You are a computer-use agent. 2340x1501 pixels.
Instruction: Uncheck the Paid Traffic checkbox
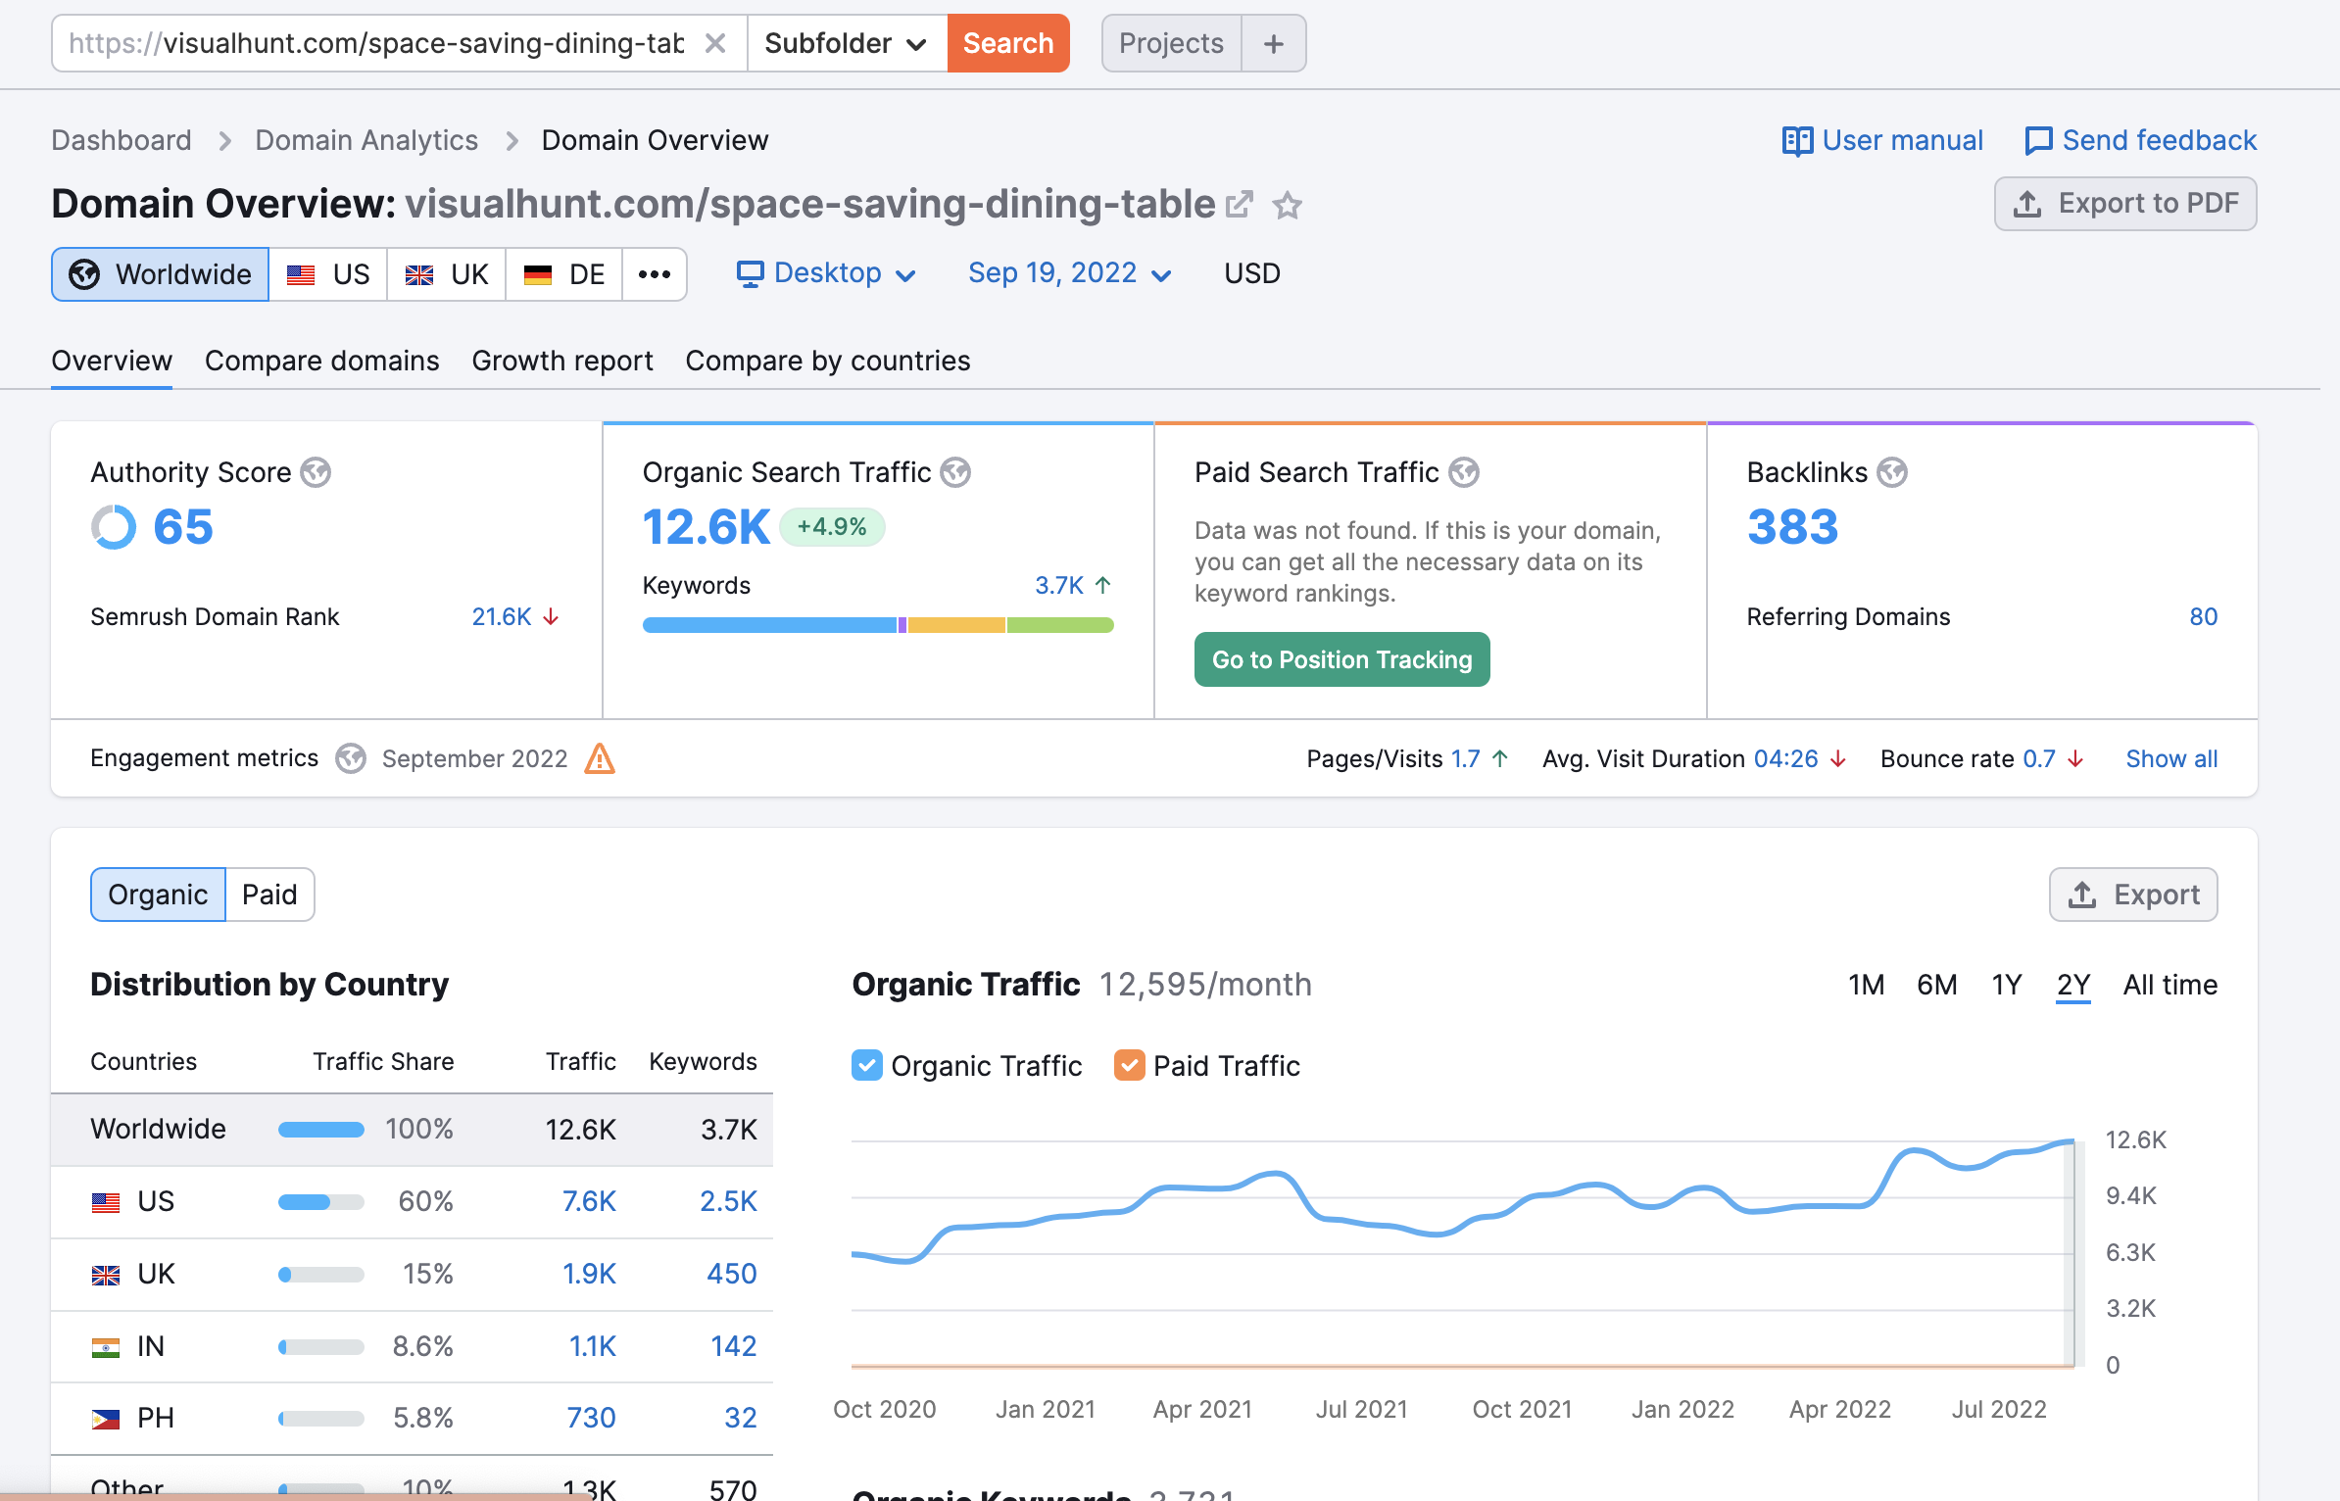tap(1129, 1065)
